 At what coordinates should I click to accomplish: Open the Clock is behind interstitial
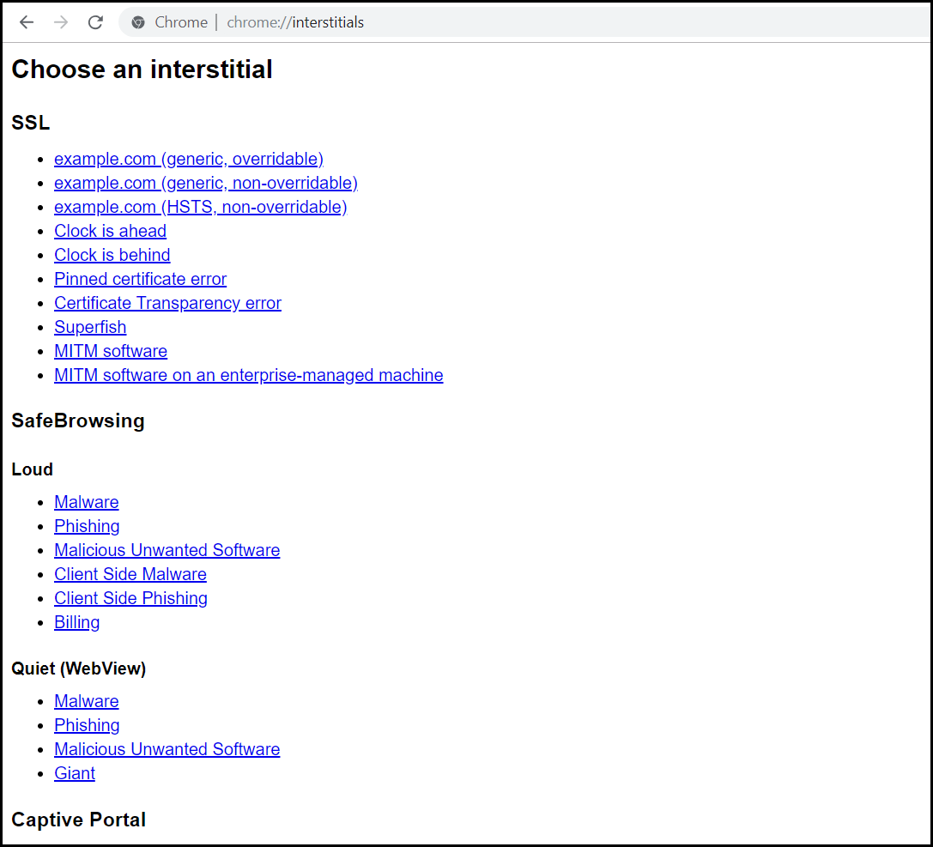pyautogui.click(x=112, y=255)
